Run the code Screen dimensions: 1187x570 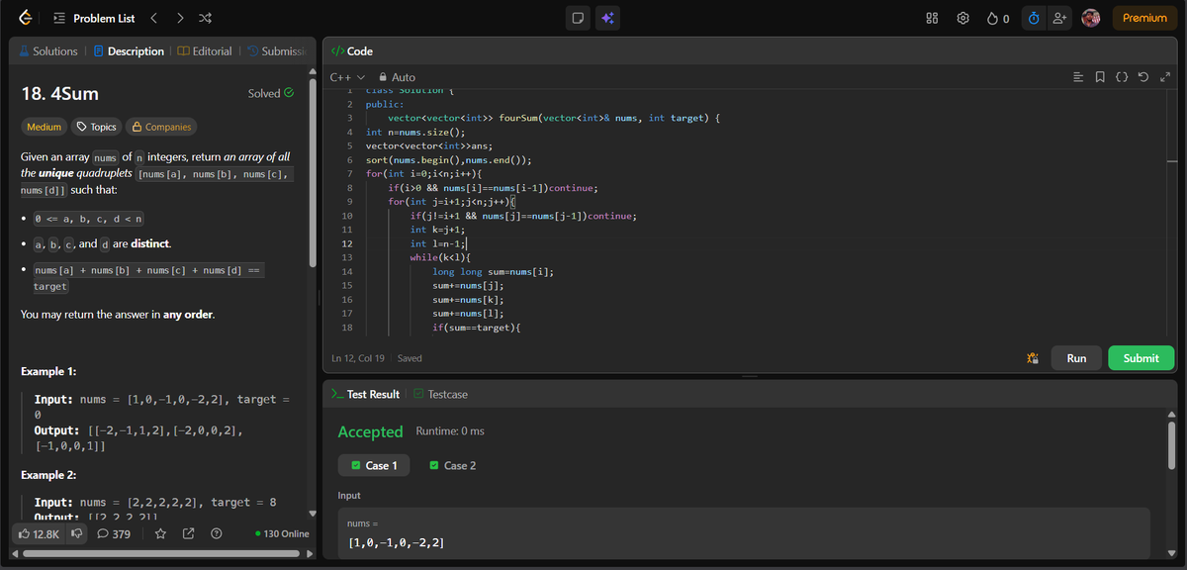click(x=1076, y=358)
